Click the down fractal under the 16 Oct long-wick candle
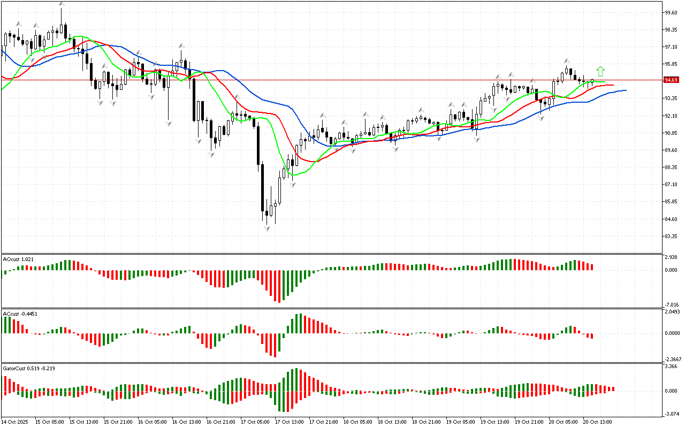 pos(169,123)
